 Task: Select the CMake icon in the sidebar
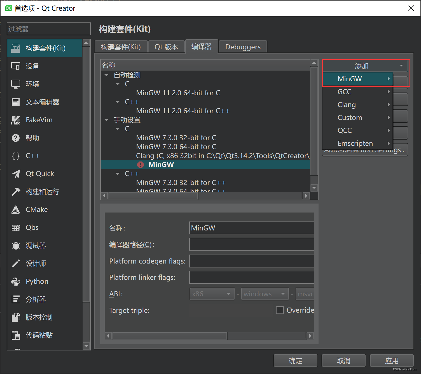[16, 210]
